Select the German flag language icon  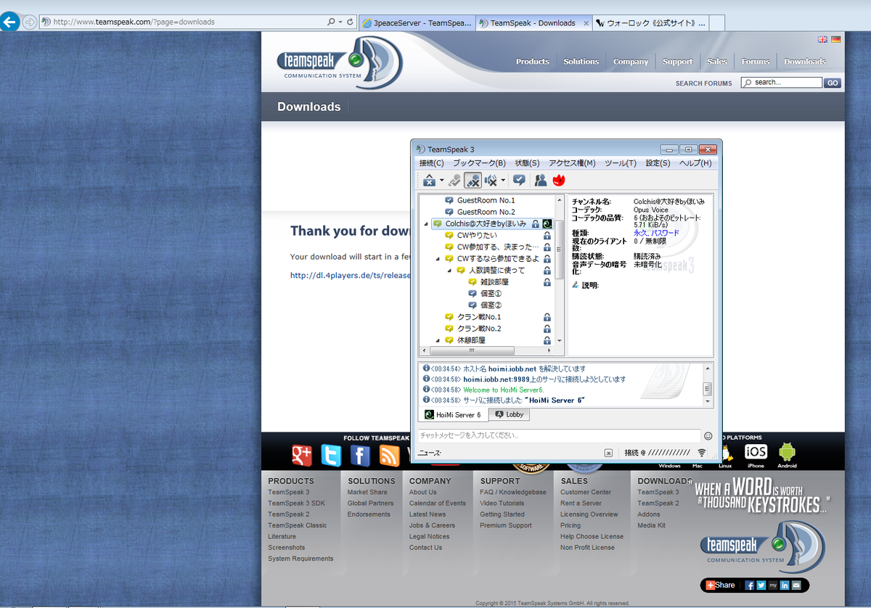[x=836, y=39]
